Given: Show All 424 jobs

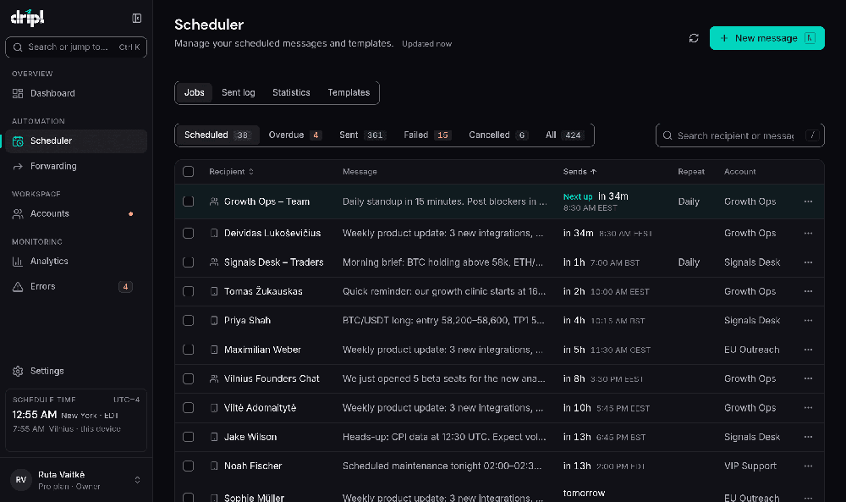Looking at the screenshot, I should pos(564,135).
